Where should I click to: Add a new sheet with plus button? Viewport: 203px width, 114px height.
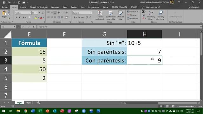39,103
